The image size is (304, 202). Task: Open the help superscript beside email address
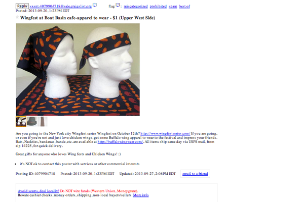tap(95, 5)
